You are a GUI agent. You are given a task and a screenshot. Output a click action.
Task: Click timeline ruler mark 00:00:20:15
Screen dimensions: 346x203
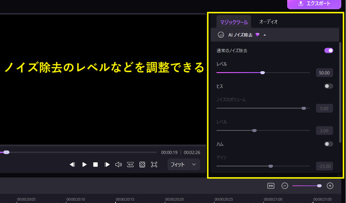tap(125, 199)
